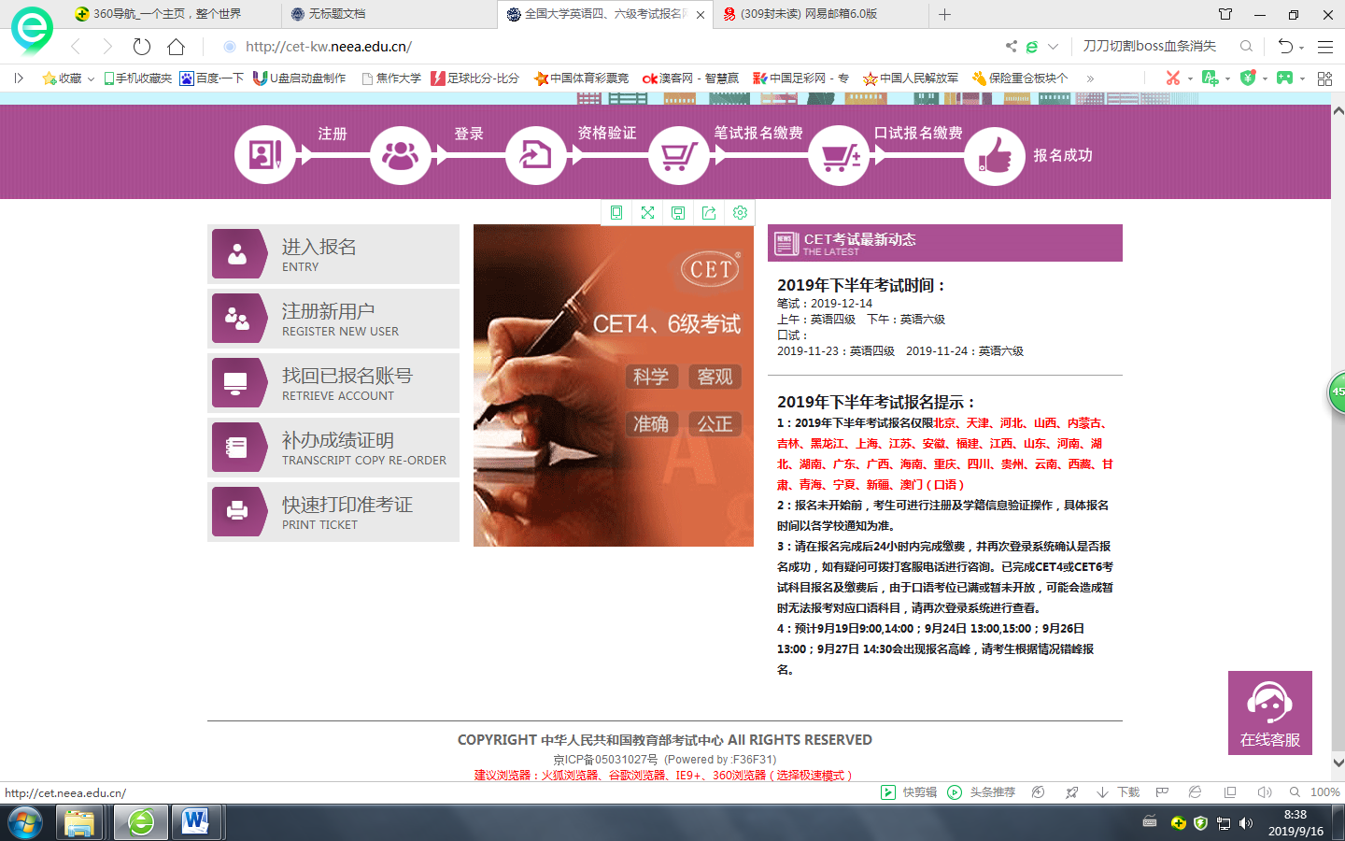The height and width of the screenshot is (841, 1345).
Task: Open the green gear settings icon above the image
Action: click(740, 213)
